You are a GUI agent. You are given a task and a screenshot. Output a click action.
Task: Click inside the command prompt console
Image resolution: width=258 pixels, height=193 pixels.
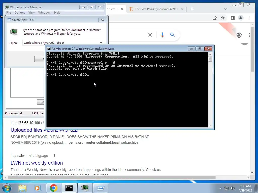coord(127,89)
